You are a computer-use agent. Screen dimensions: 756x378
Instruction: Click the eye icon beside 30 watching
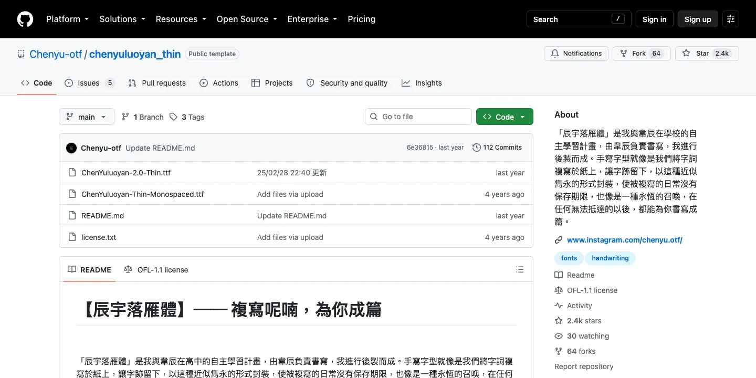click(x=559, y=336)
